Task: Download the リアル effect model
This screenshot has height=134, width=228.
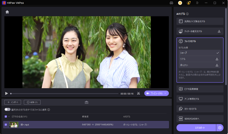Action: pos(217,59)
